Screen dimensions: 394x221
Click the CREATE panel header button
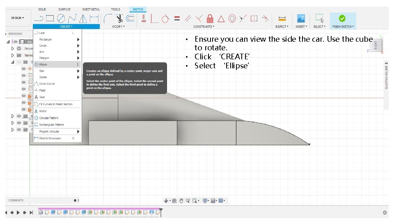pos(66,27)
